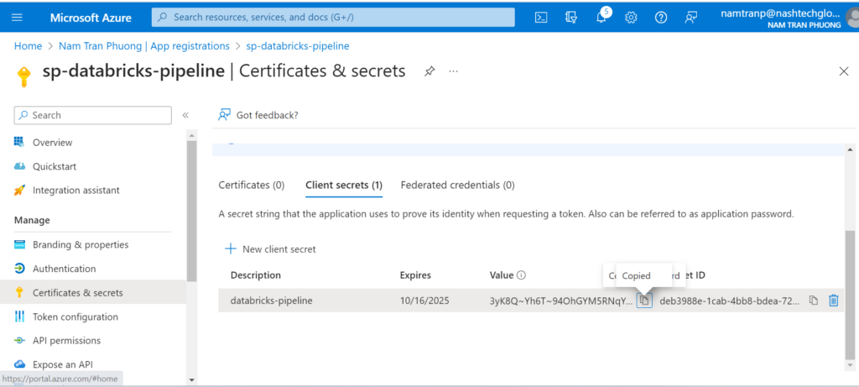Open the Directories and subscriptions filter
The image size is (859, 387).
tap(572, 17)
